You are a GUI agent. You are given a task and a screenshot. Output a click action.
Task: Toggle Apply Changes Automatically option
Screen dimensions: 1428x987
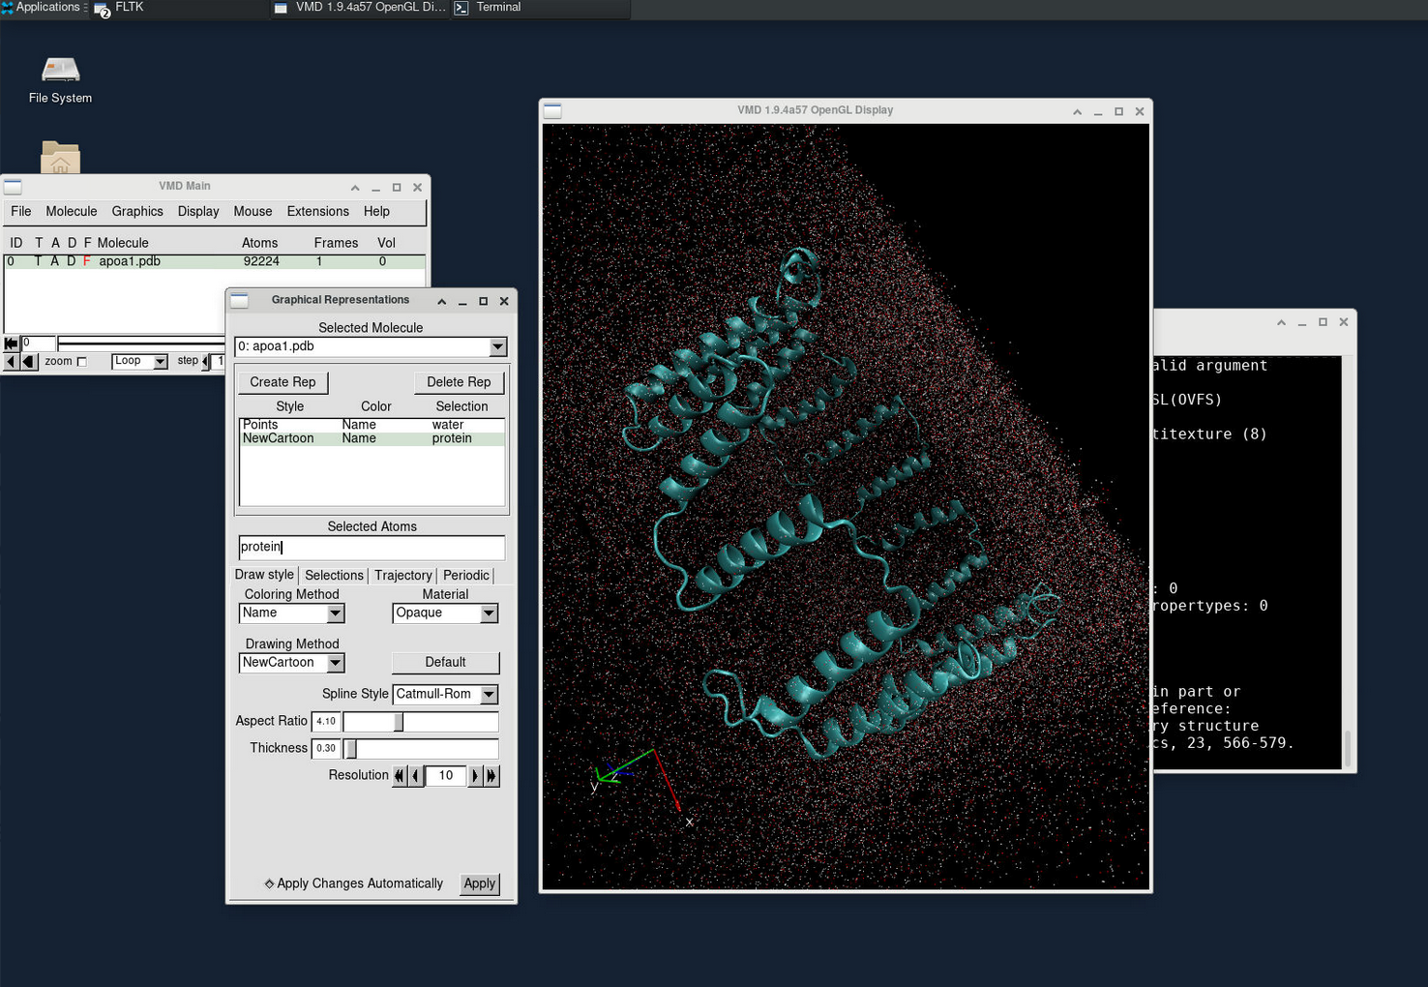(353, 883)
